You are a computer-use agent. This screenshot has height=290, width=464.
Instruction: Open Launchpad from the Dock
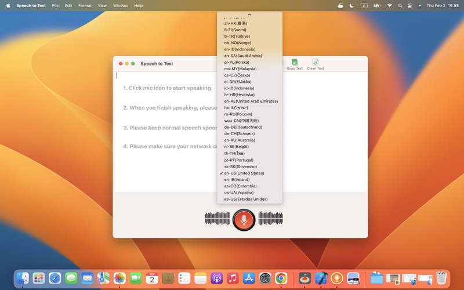pos(39,278)
